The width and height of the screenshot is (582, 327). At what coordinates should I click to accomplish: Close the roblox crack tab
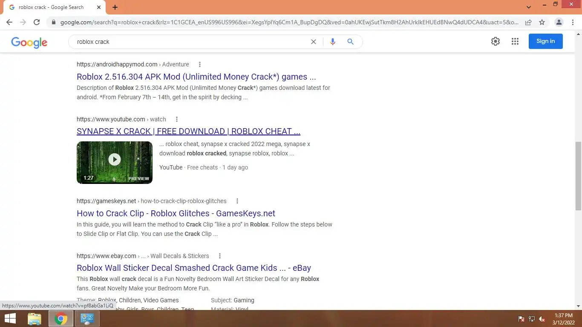[x=99, y=7]
